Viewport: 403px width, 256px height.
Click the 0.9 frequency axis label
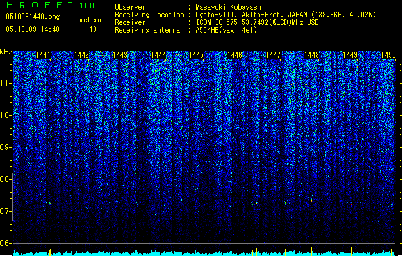pyautogui.click(x=4, y=147)
